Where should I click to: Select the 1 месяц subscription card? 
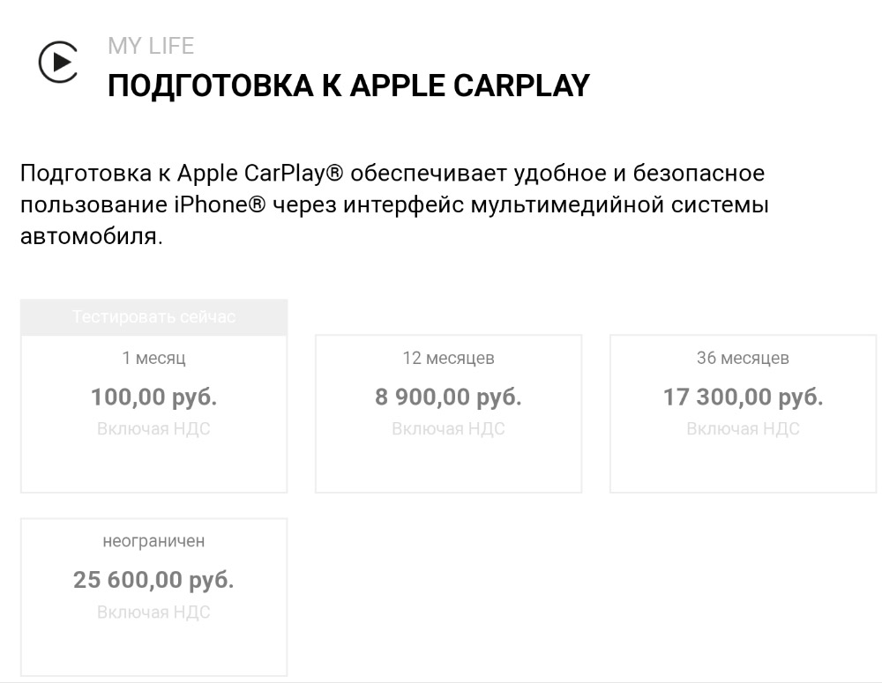tap(153, 413)
